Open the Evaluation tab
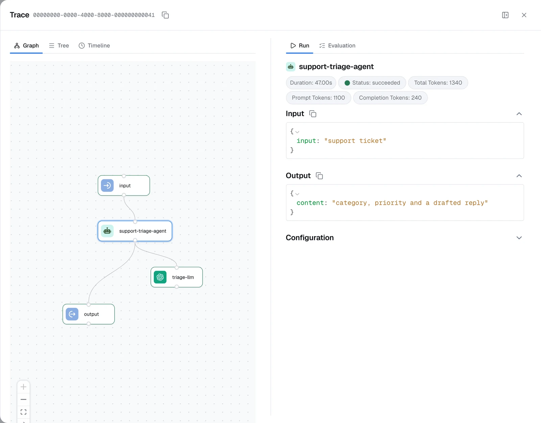 coord(337,45)
